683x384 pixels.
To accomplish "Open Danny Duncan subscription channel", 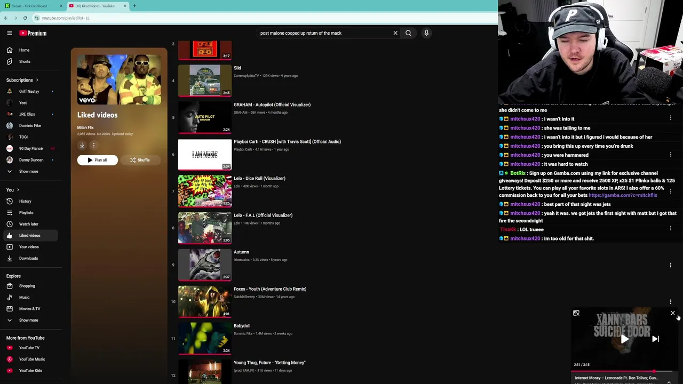I will (32, 160).
